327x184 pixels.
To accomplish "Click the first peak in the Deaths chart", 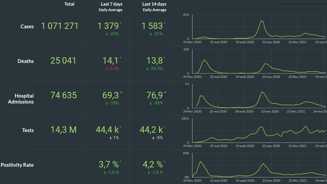I will pyautogui.click(x=204, y=60).
